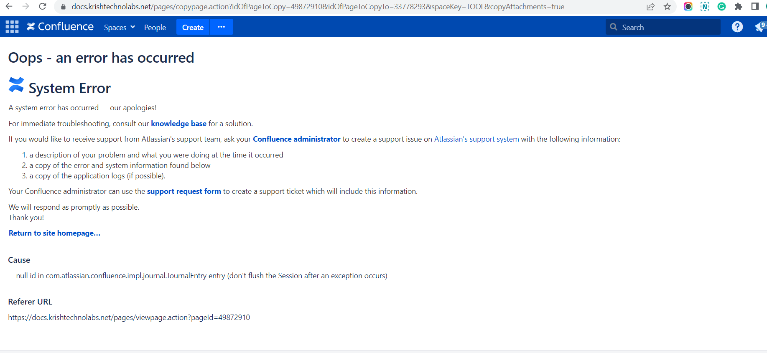Click list item about application logs
The width and height of the screenshot is (767, 353).
pos(97,176)
